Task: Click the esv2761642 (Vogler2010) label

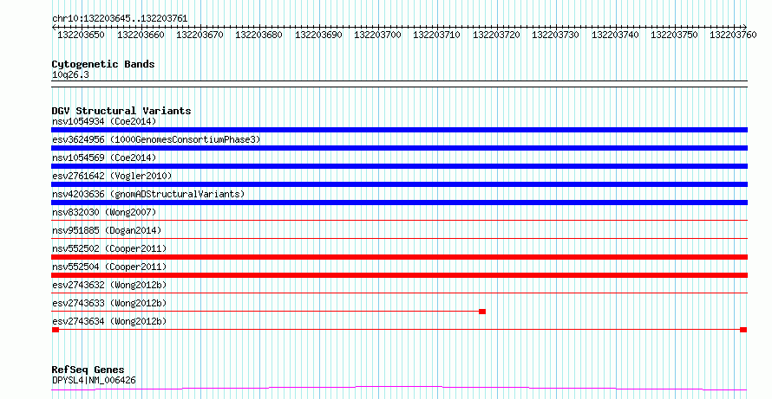Action: (112, 176)
